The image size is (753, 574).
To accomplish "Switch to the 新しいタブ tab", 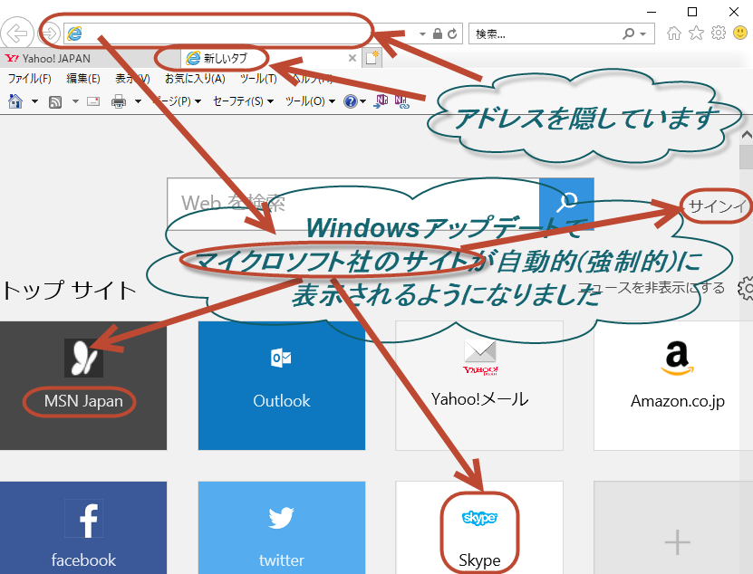I will [x=271, y=59].
